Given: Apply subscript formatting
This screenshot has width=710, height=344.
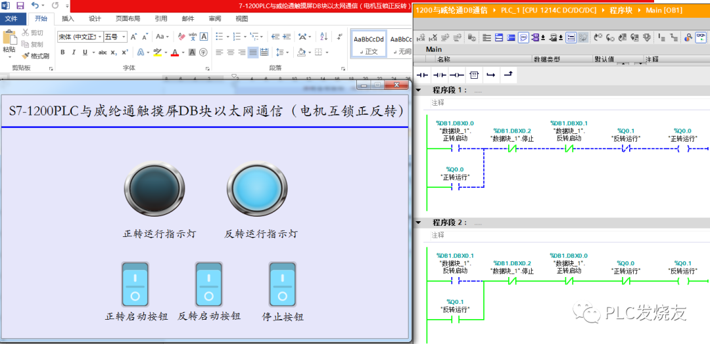Looking at the screenshot, I should pos(114,53).
